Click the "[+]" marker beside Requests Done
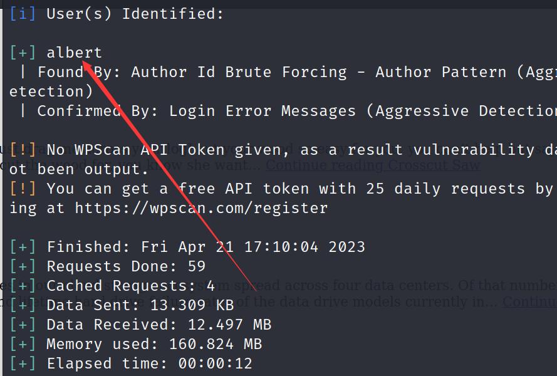This screenshot has width=557, height=376. pos(23,266)
